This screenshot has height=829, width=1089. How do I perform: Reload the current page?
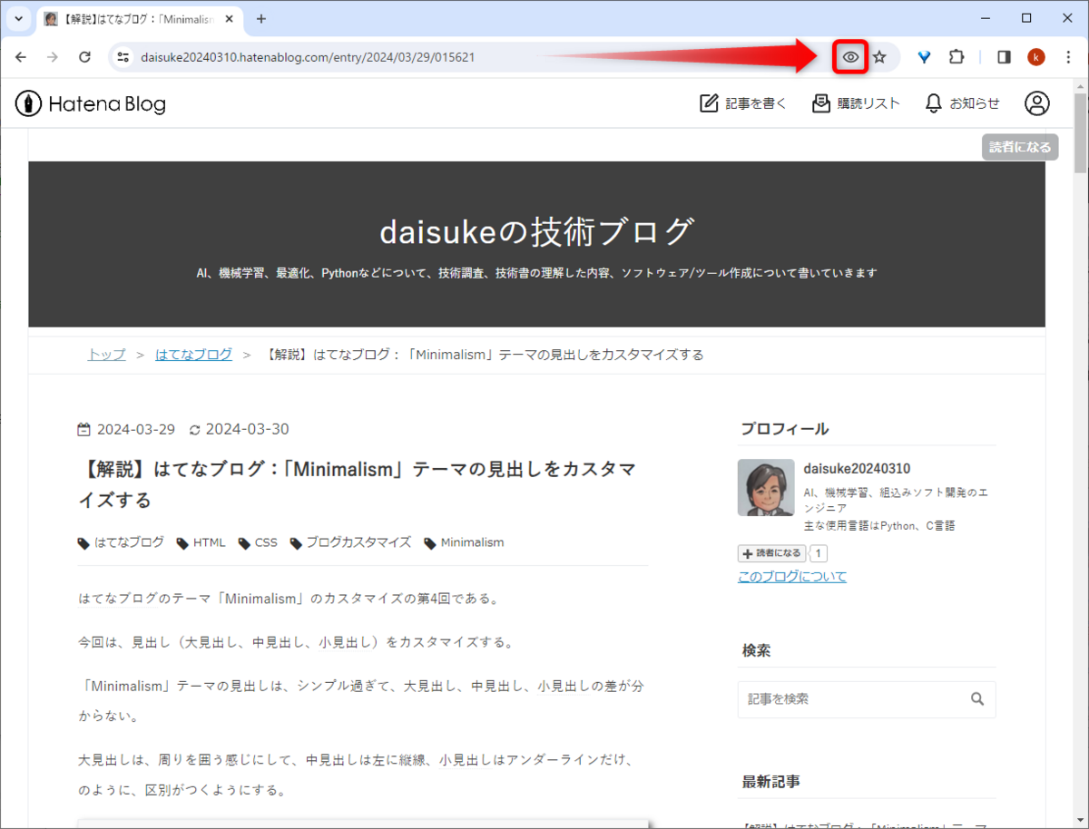point(84,57)
